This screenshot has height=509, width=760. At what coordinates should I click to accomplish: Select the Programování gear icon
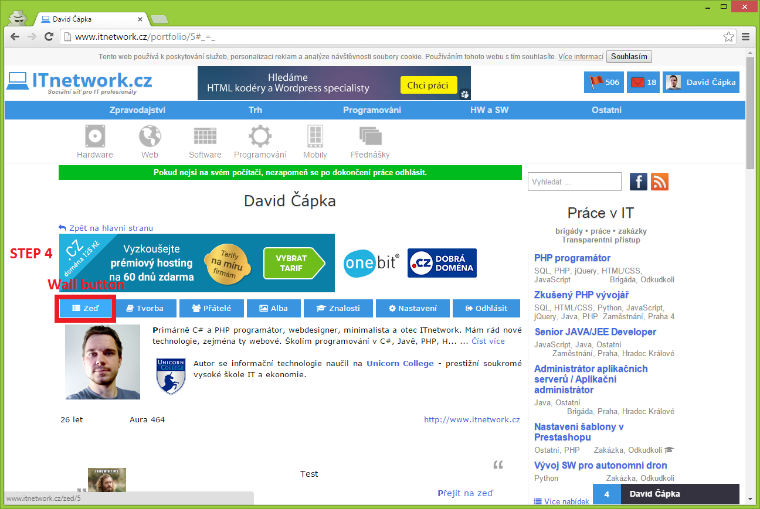tap(260, 136)
